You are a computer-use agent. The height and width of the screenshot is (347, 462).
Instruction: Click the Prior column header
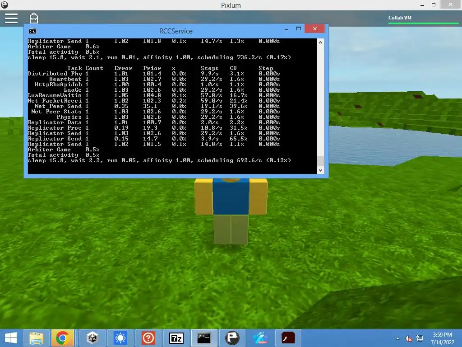click(152, 68)
